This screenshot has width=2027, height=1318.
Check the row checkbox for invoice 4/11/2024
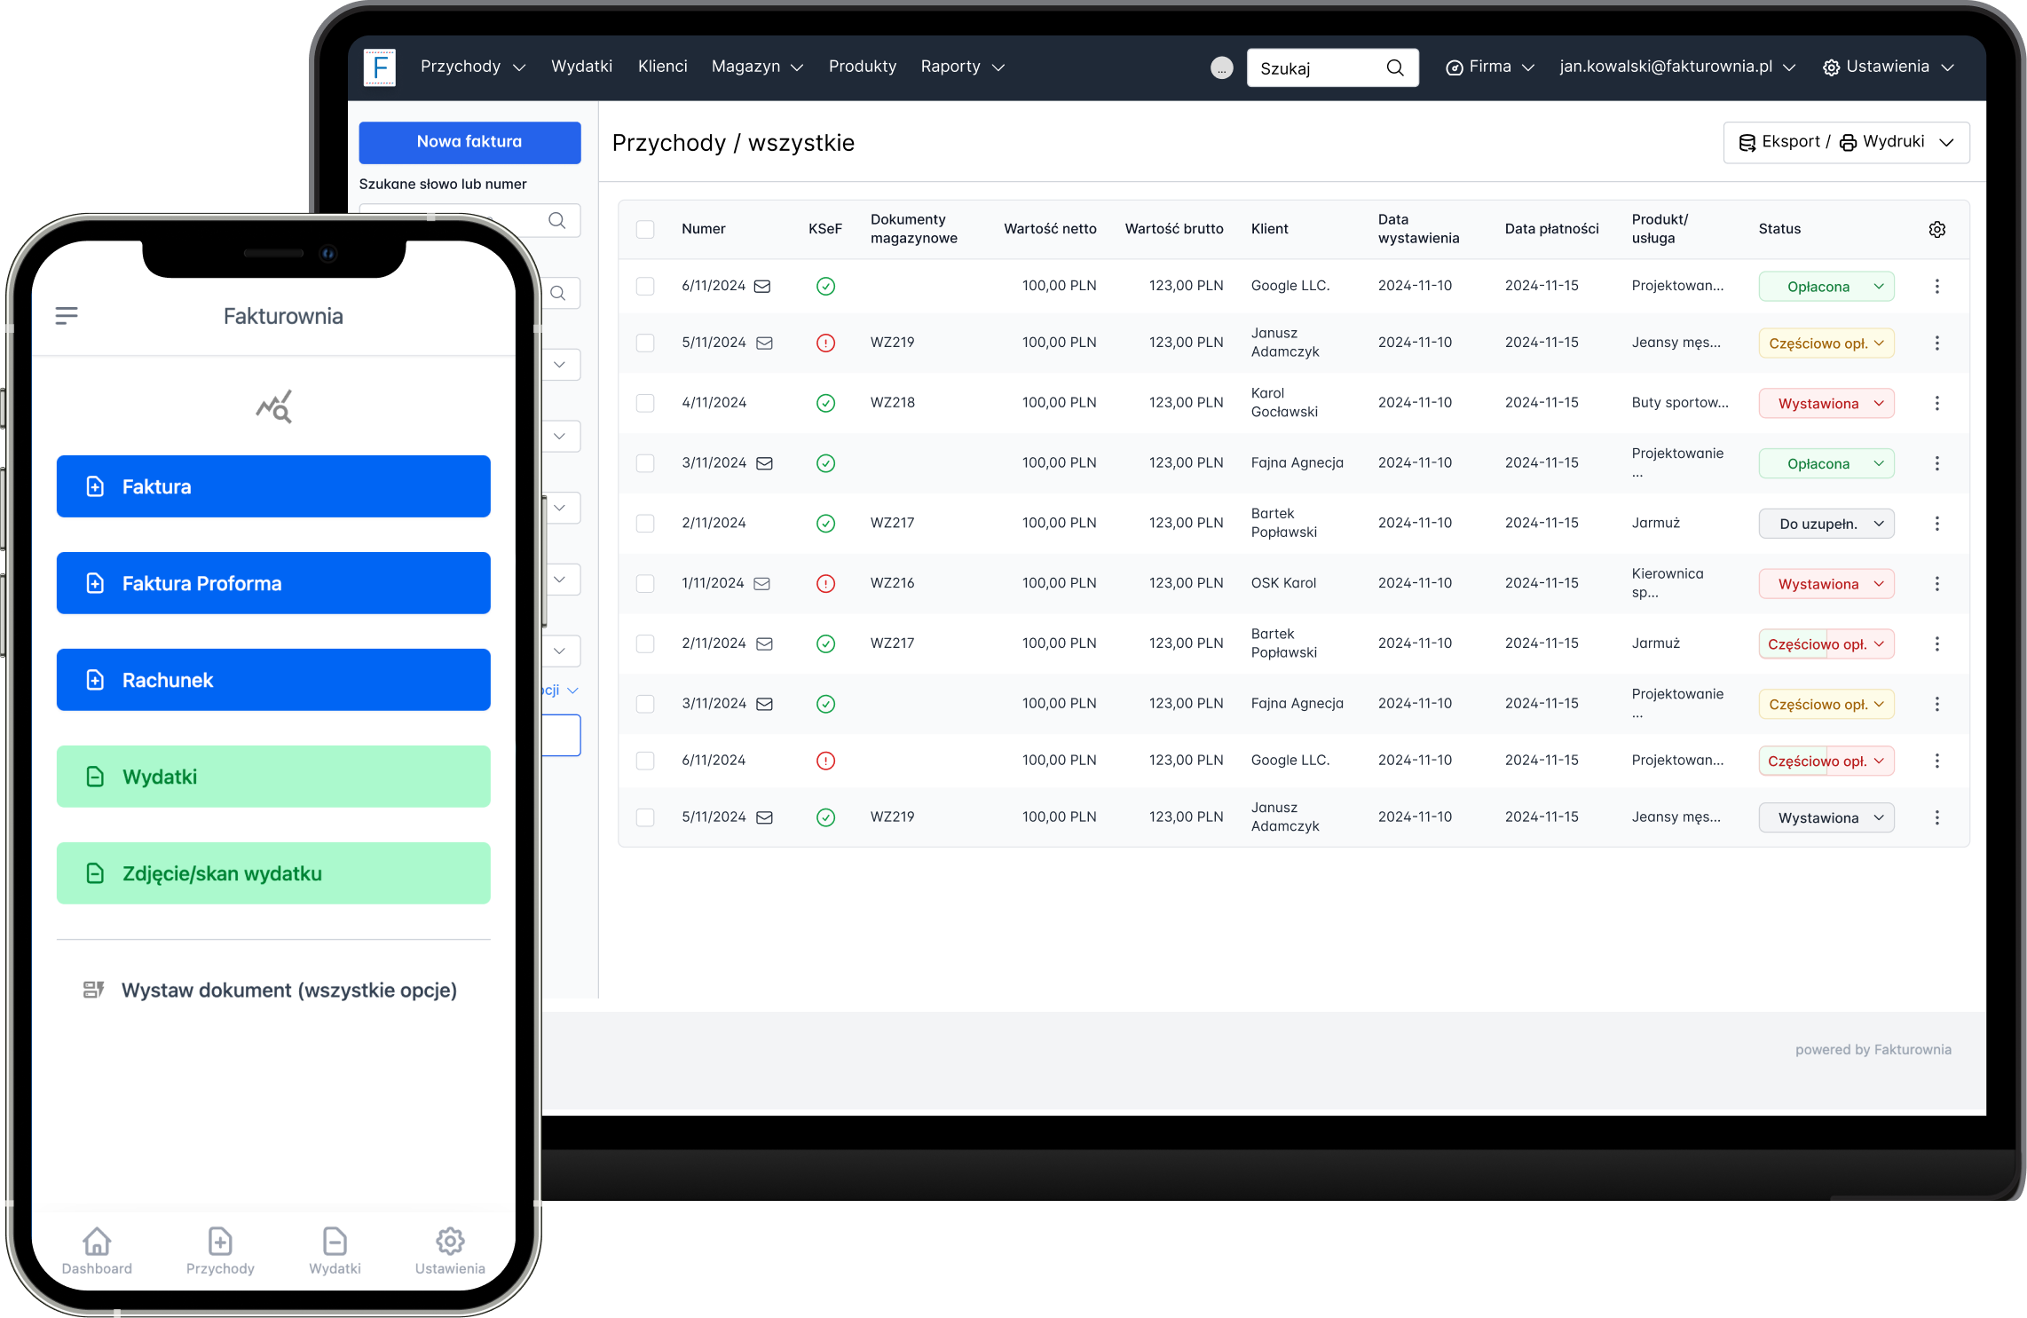[645, 403]
